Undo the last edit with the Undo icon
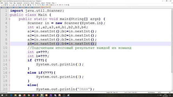This screenshot has height=97, width=173. pos(23,5)
